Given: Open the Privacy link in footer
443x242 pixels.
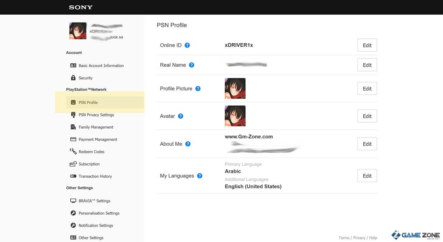Looking at the screenshot, I should point(359,238).
